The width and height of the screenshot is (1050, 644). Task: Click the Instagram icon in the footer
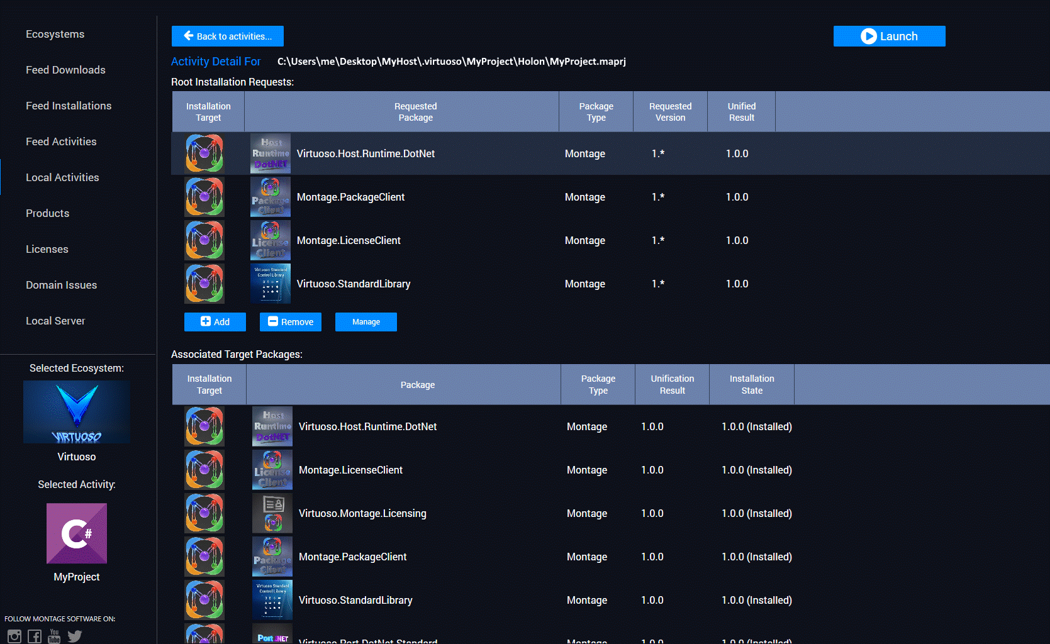point(14,636)
